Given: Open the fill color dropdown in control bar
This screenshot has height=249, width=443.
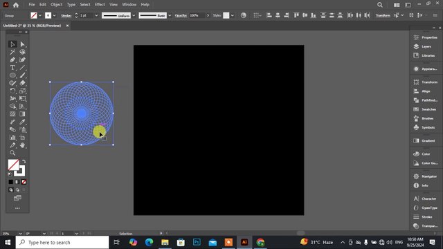Looking at the screenshot, I should click(40, 15).
